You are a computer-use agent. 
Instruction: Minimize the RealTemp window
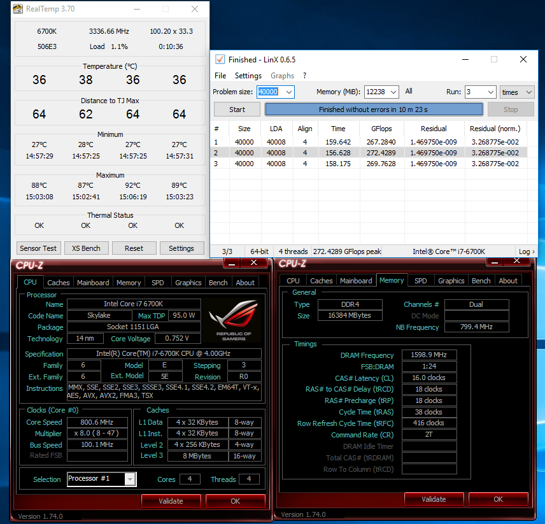[137, 9]
